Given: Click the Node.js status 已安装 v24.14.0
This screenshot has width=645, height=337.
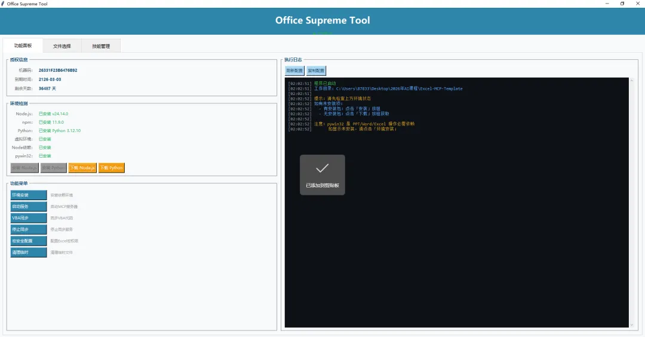Looking at the screenshot, I should pyautogui.click(x=54, y=114).
